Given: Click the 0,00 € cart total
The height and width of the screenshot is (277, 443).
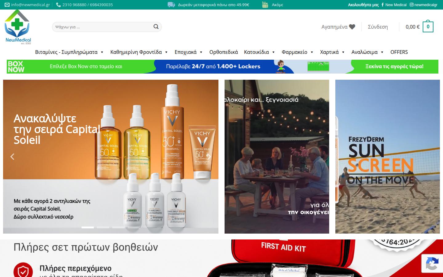Looking at the screenshot, I should tap(413, 27).
